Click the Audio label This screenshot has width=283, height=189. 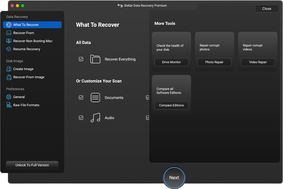[x=109, y=118]
